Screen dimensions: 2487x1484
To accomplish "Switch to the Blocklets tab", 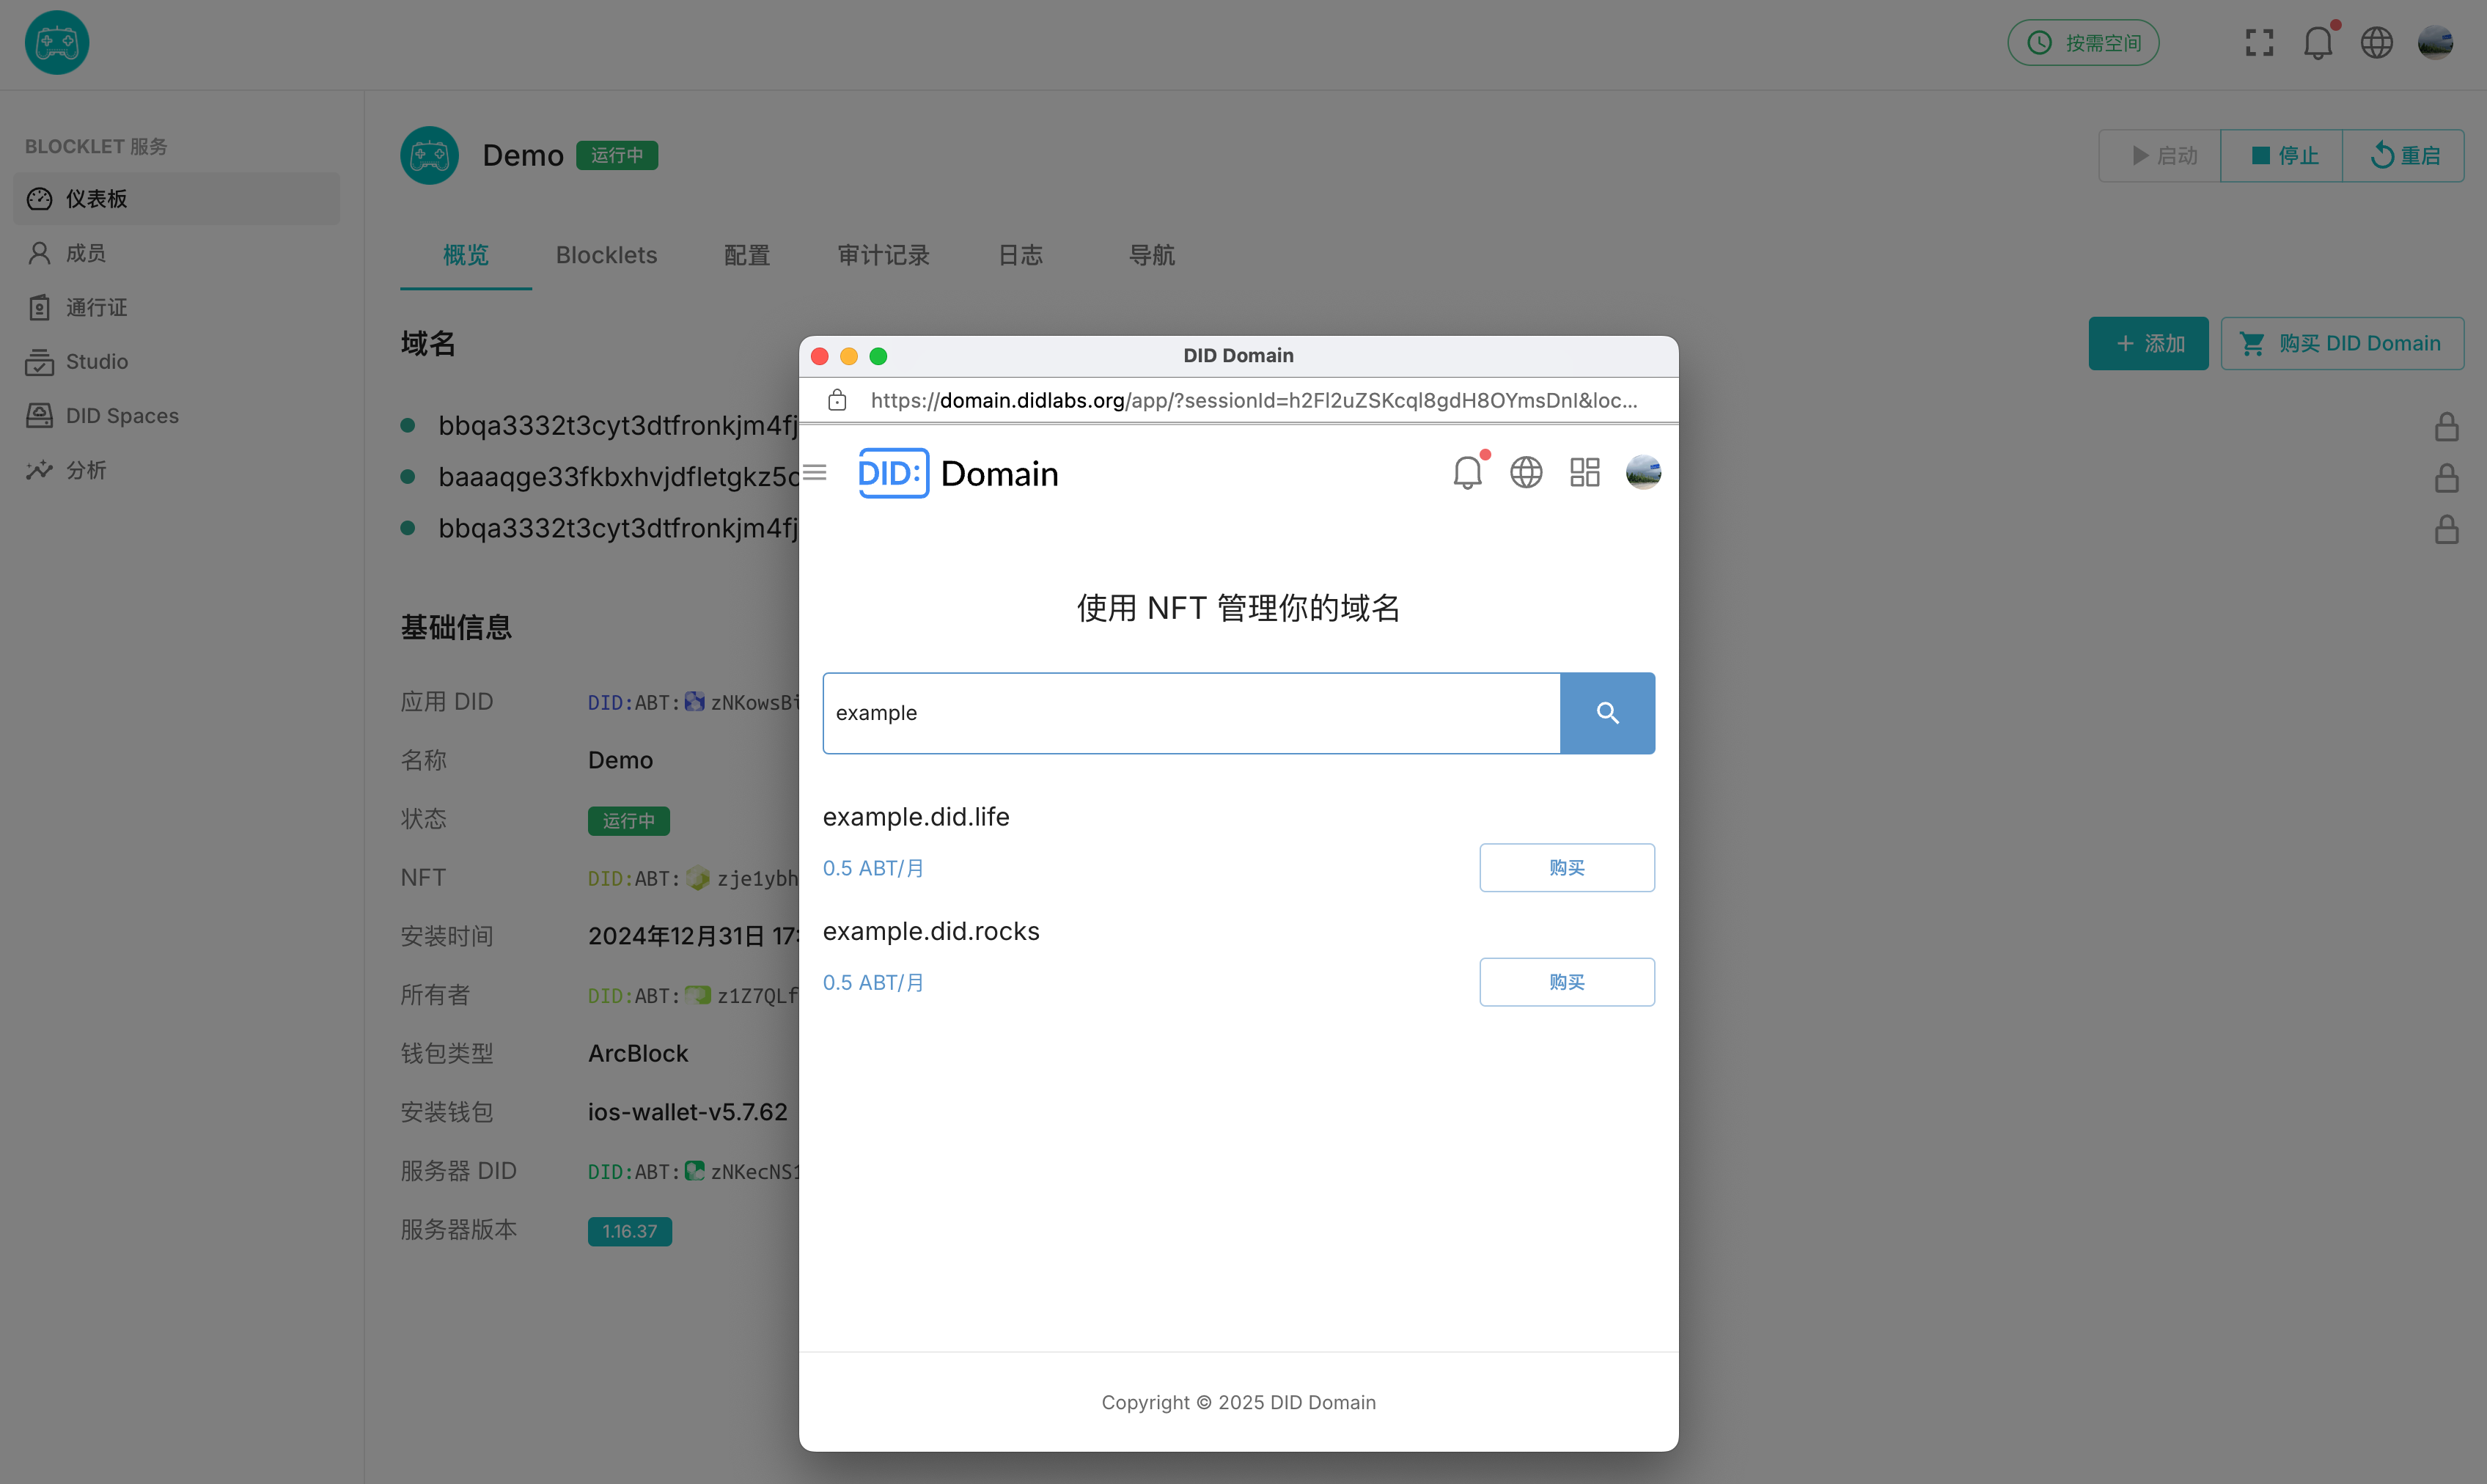I will 606,255.
